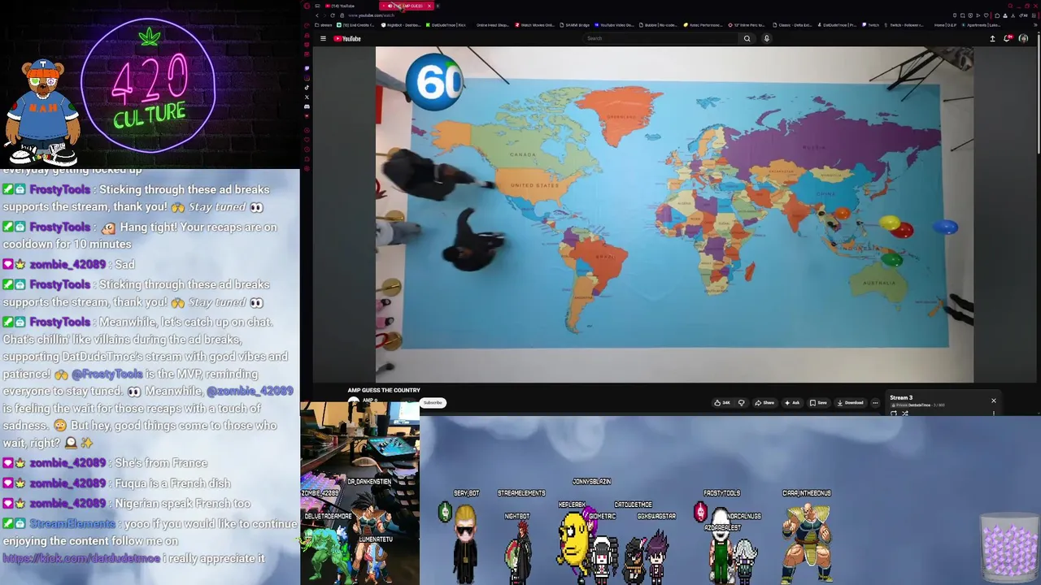The width and height of the screenshot is (1041, 585).
Task: Close the Stream 3 playlist panel
Action: tap(993, 401)
